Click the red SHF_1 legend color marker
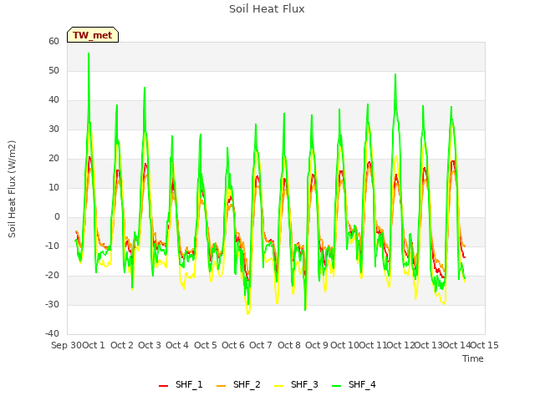This screenshot has width=535, height=401. pyautogui.click(x=164, y=386)
